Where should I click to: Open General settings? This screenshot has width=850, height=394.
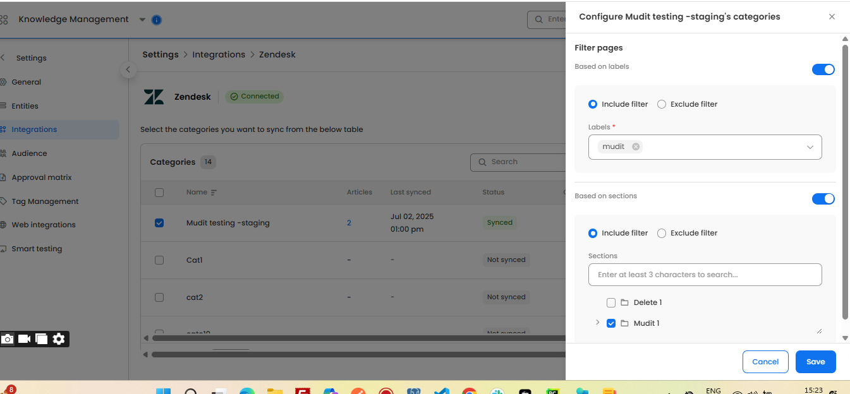tap(27, 82)
